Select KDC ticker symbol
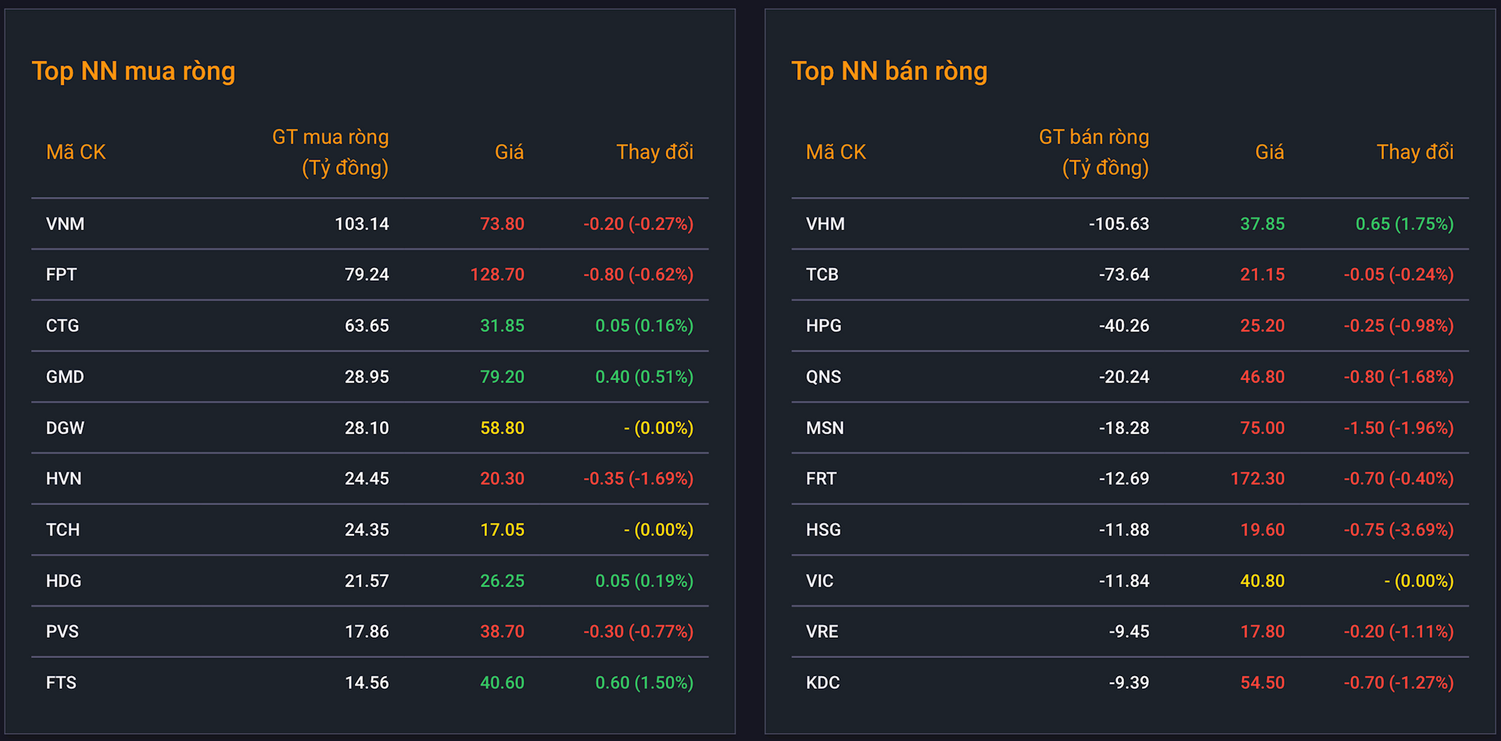 [x=822, y=683]
